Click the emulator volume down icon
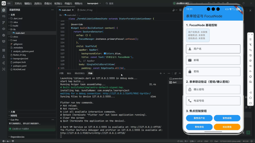Image resolution: width=255 pixels, height=143 pixels. click(250, 71)
